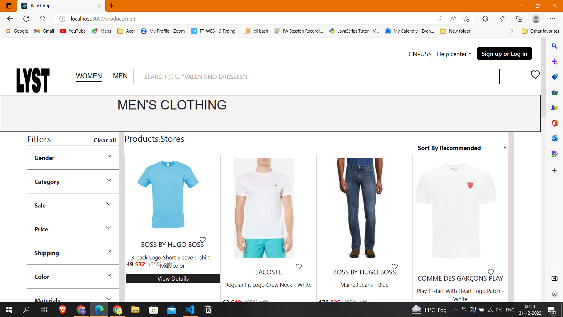
Task: Open Help center dropdown
Action: (454, 54)
